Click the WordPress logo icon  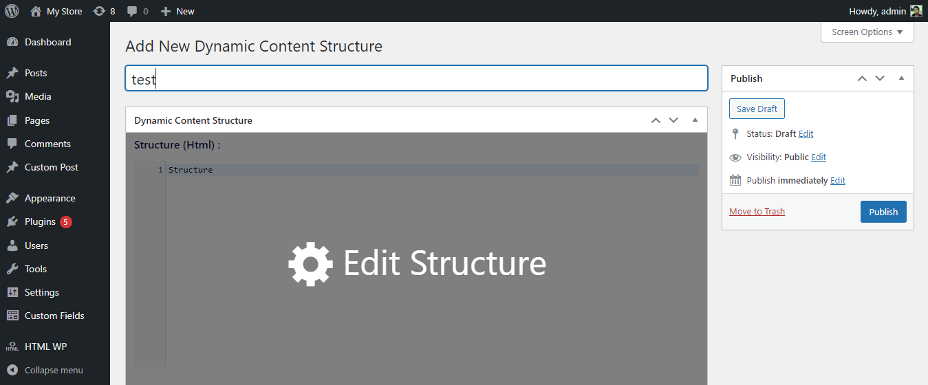12,11
